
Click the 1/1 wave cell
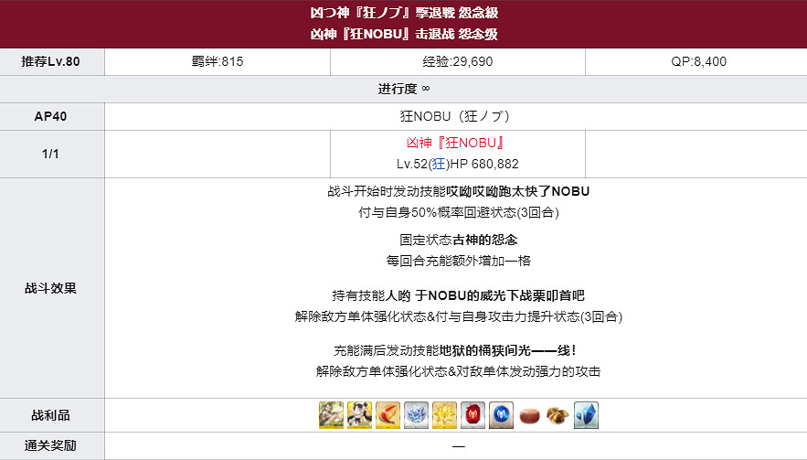[x=52, y=154]
